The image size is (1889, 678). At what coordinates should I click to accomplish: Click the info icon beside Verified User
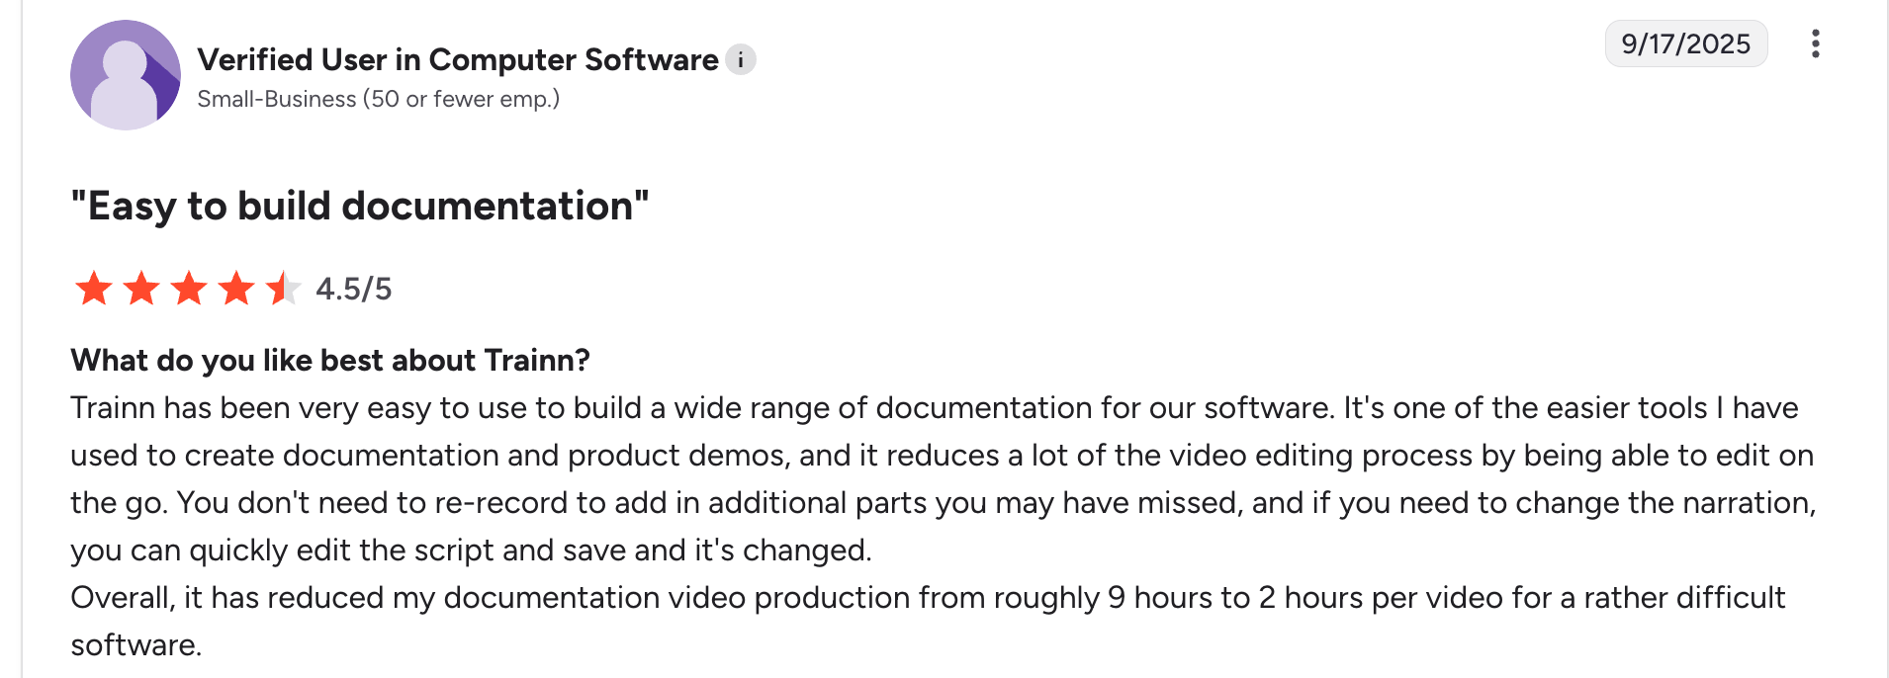click(x=741, y=60)
